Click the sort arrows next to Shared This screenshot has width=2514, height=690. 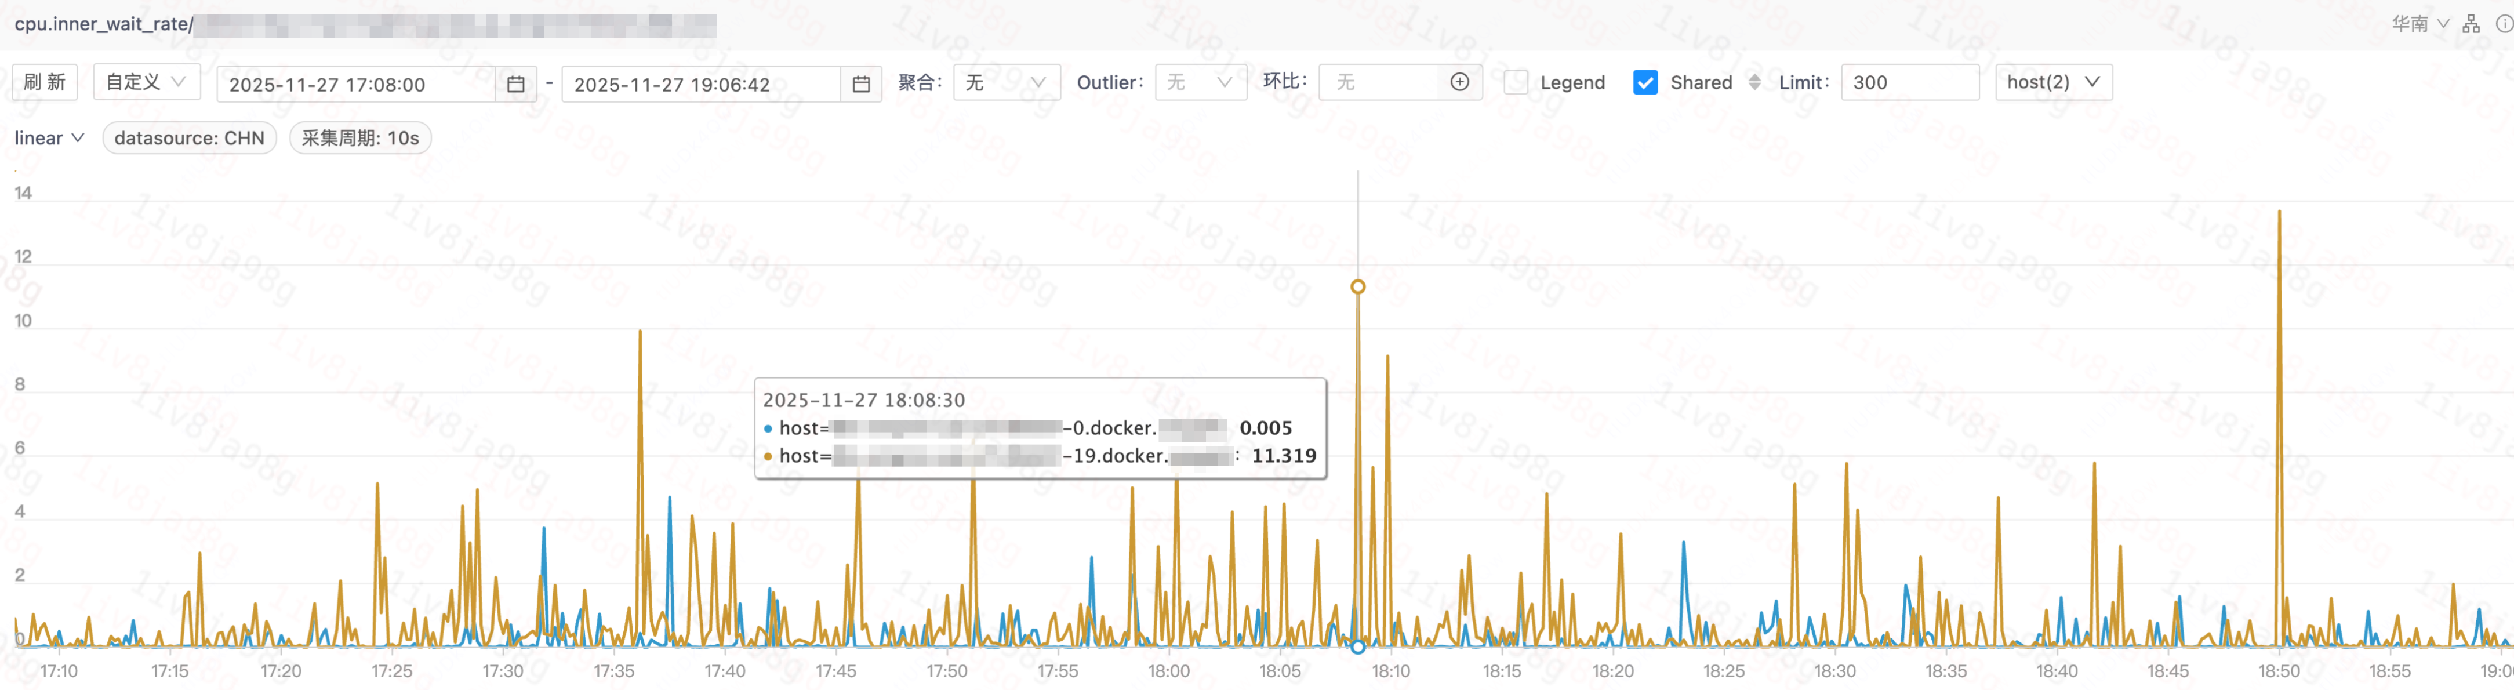[1754, 82]
